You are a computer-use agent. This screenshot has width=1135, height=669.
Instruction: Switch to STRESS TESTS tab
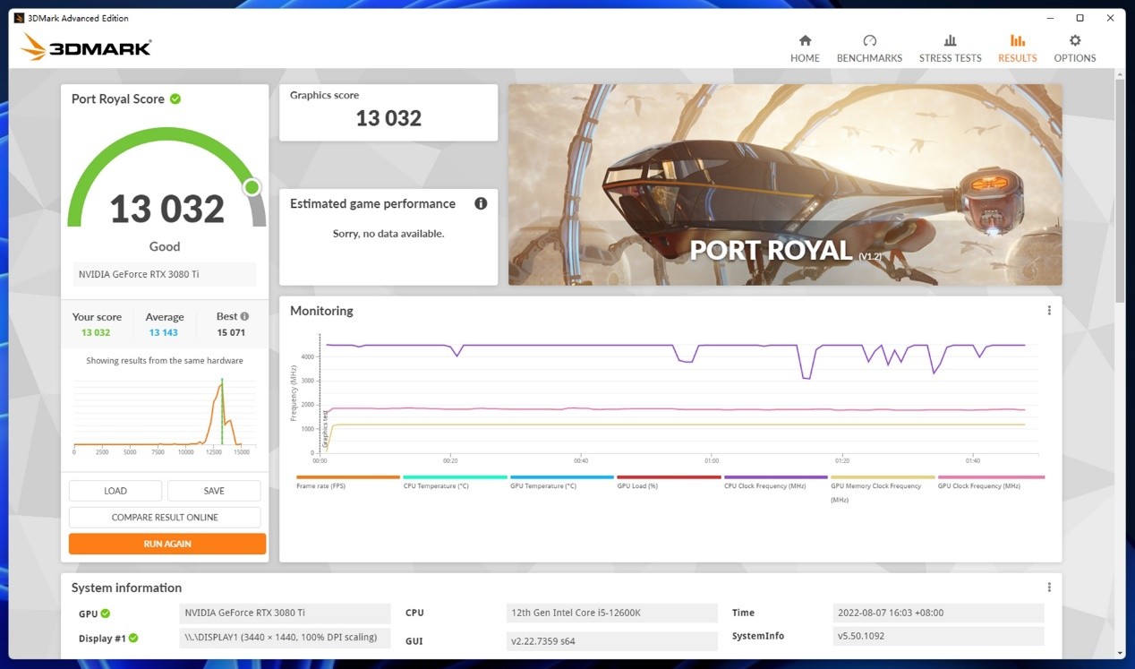950,48
